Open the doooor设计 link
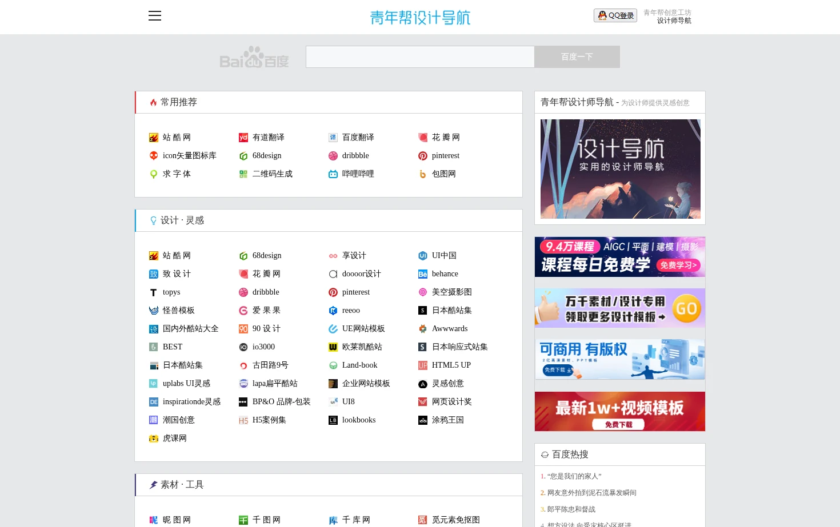840x527 pixels. coord(361,274)
